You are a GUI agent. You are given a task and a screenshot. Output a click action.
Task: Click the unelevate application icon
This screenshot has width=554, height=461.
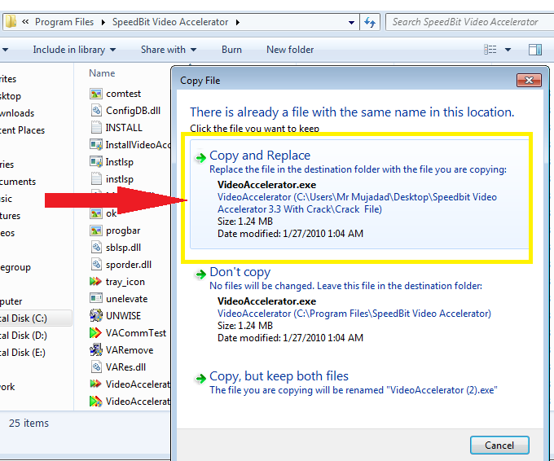coord(96,298)
